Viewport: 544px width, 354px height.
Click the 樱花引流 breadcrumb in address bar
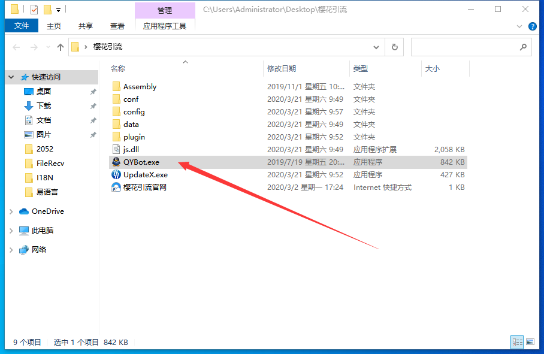108,47
